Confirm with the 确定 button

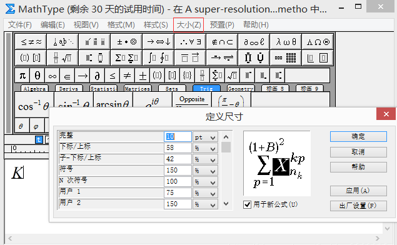pos(358,137)
